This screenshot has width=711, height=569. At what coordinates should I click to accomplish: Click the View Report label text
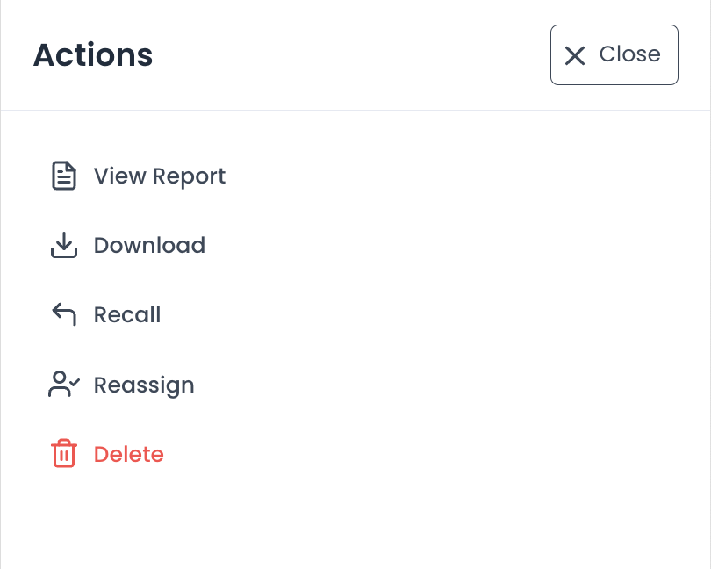tap(160, 176)
